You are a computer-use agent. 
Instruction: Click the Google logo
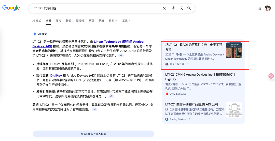(x=11, y=8)
